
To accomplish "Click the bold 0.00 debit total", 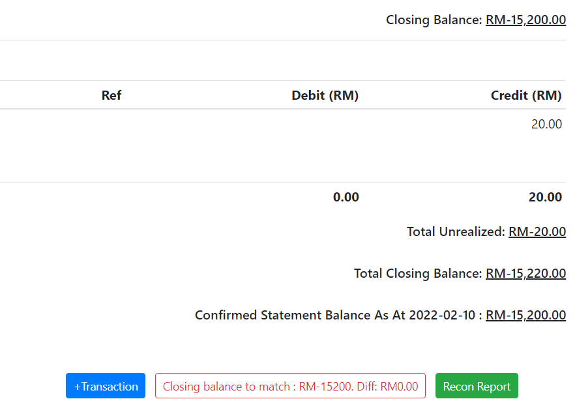I will coord(346,198).
